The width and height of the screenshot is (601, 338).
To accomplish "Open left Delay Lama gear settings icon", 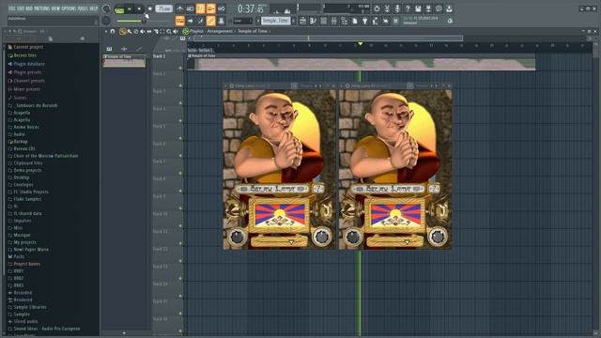I will [x=232, y=86].
